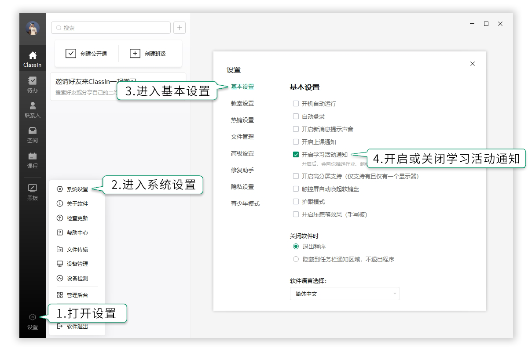Close the 设置 dialog with X

point(473,64)
